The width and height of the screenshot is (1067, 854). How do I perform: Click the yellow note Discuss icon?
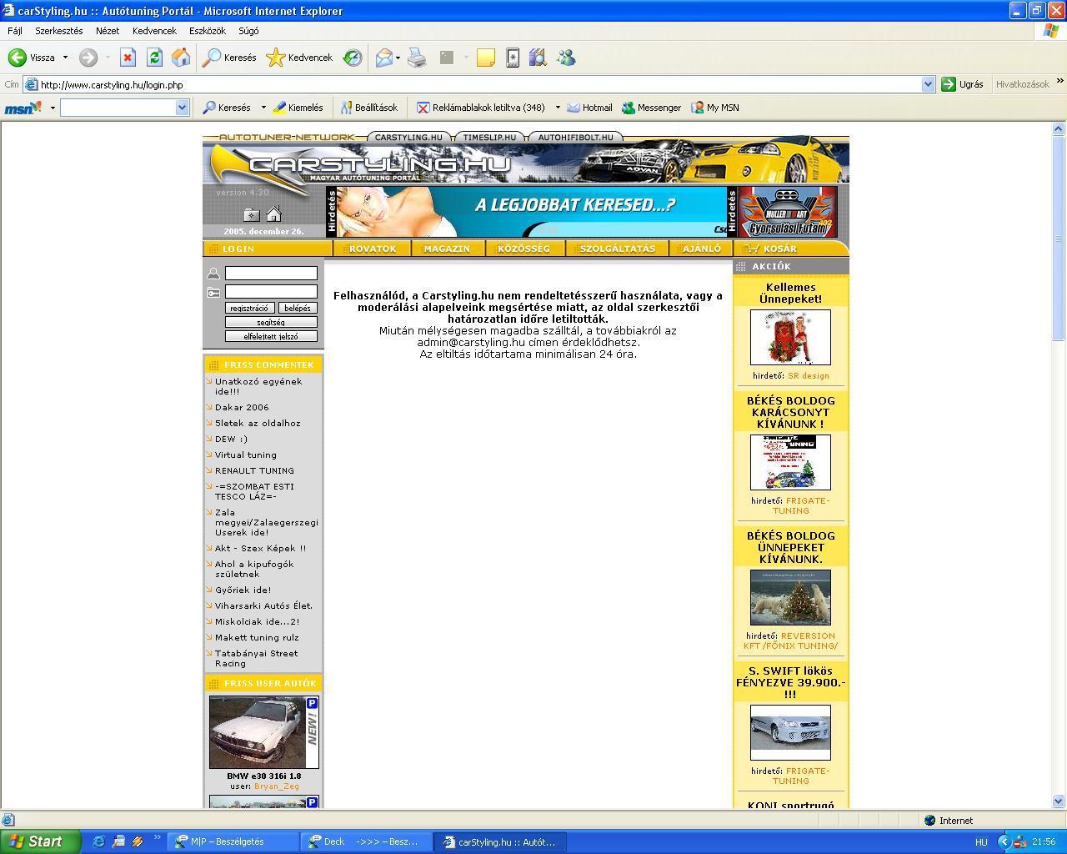click(x=485, y=58)
